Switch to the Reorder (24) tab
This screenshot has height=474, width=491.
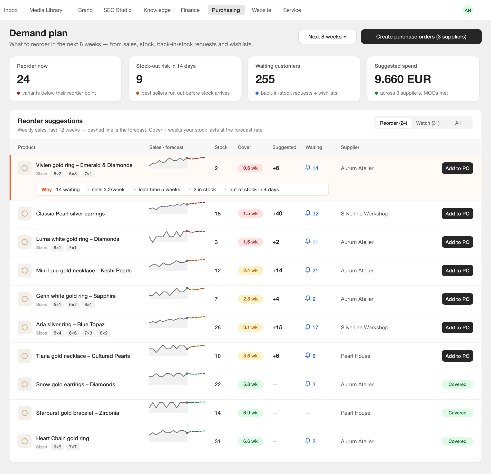tap(394, 123)
